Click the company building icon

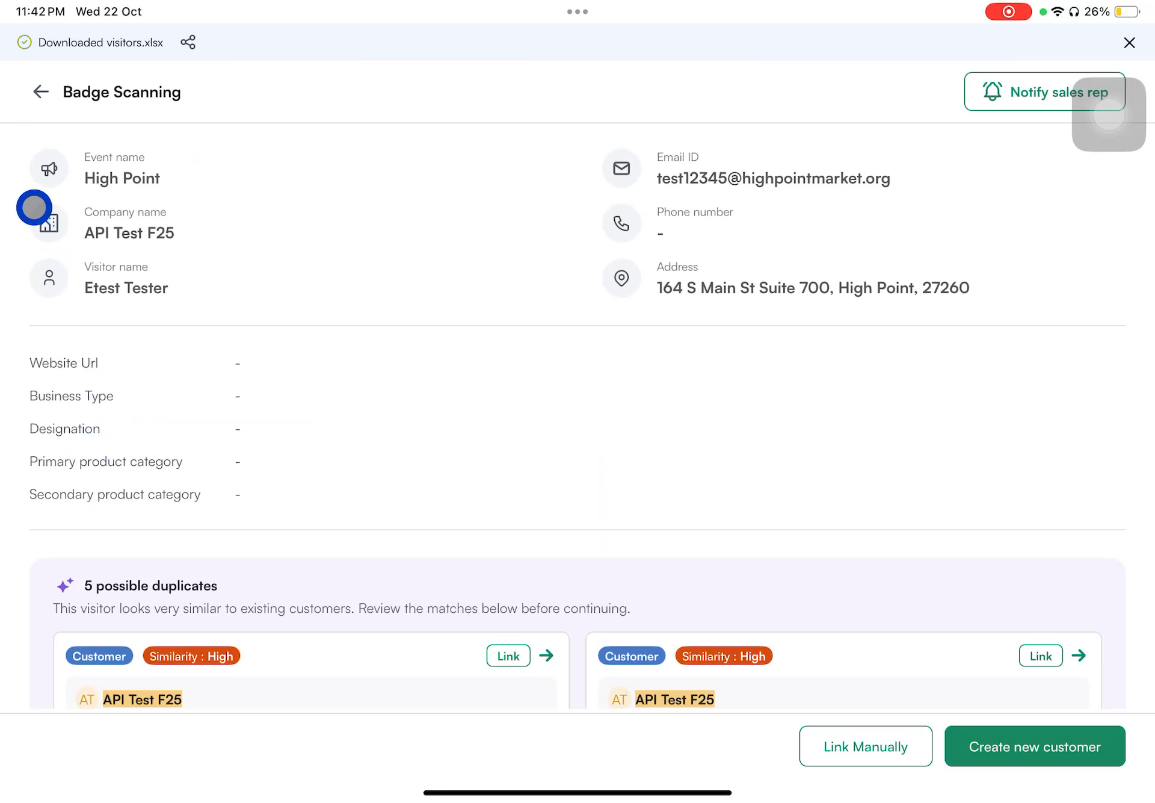tap(49, 223)
